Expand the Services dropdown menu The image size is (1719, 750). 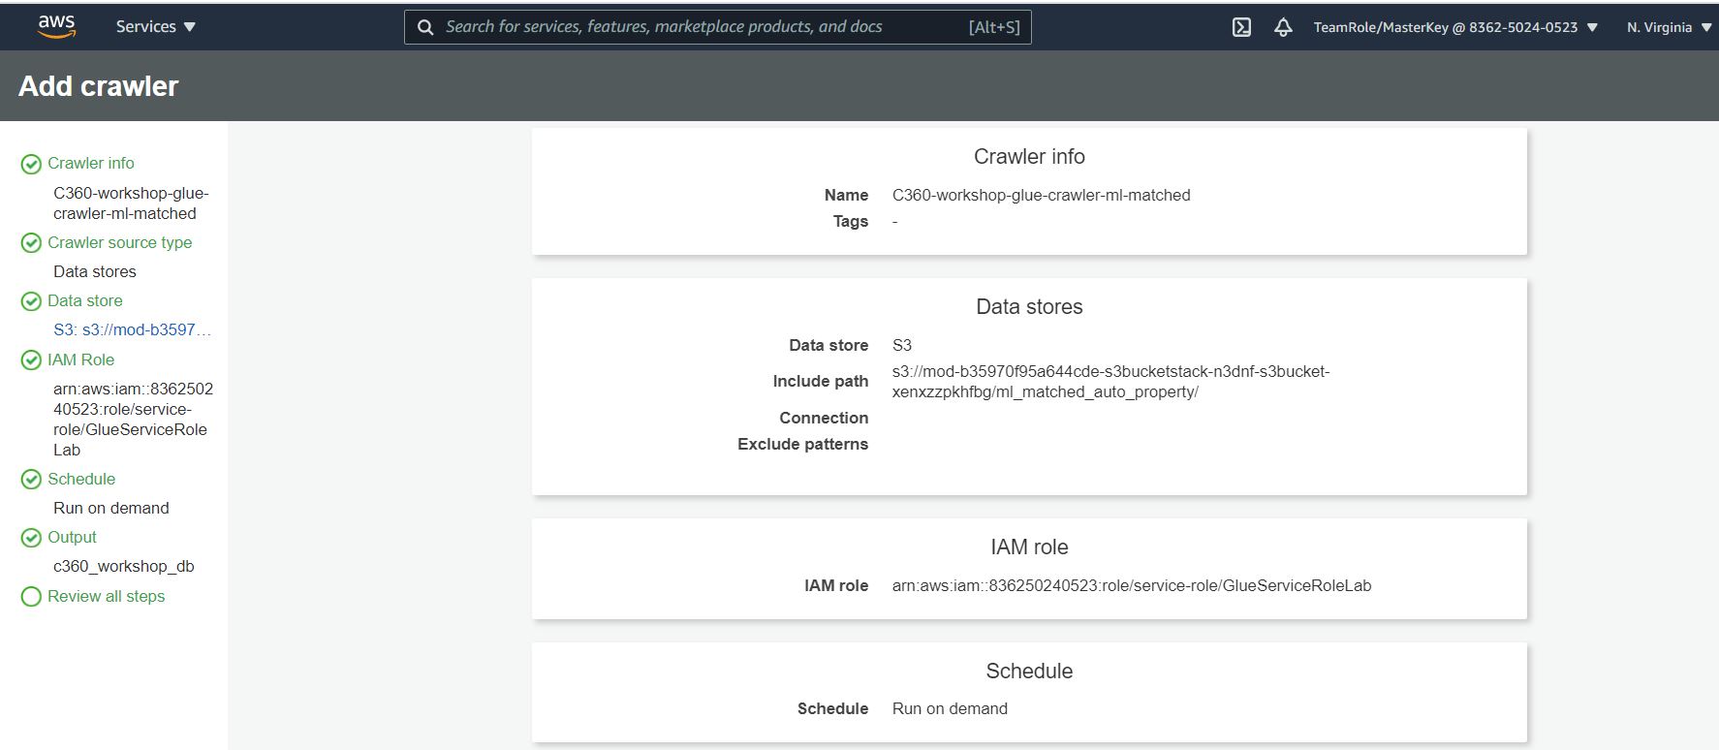tap(155, 27)
